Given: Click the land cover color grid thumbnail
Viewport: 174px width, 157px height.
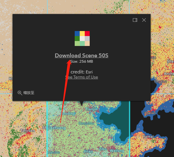Looking at the screenshot, I should tap(82, 39).
